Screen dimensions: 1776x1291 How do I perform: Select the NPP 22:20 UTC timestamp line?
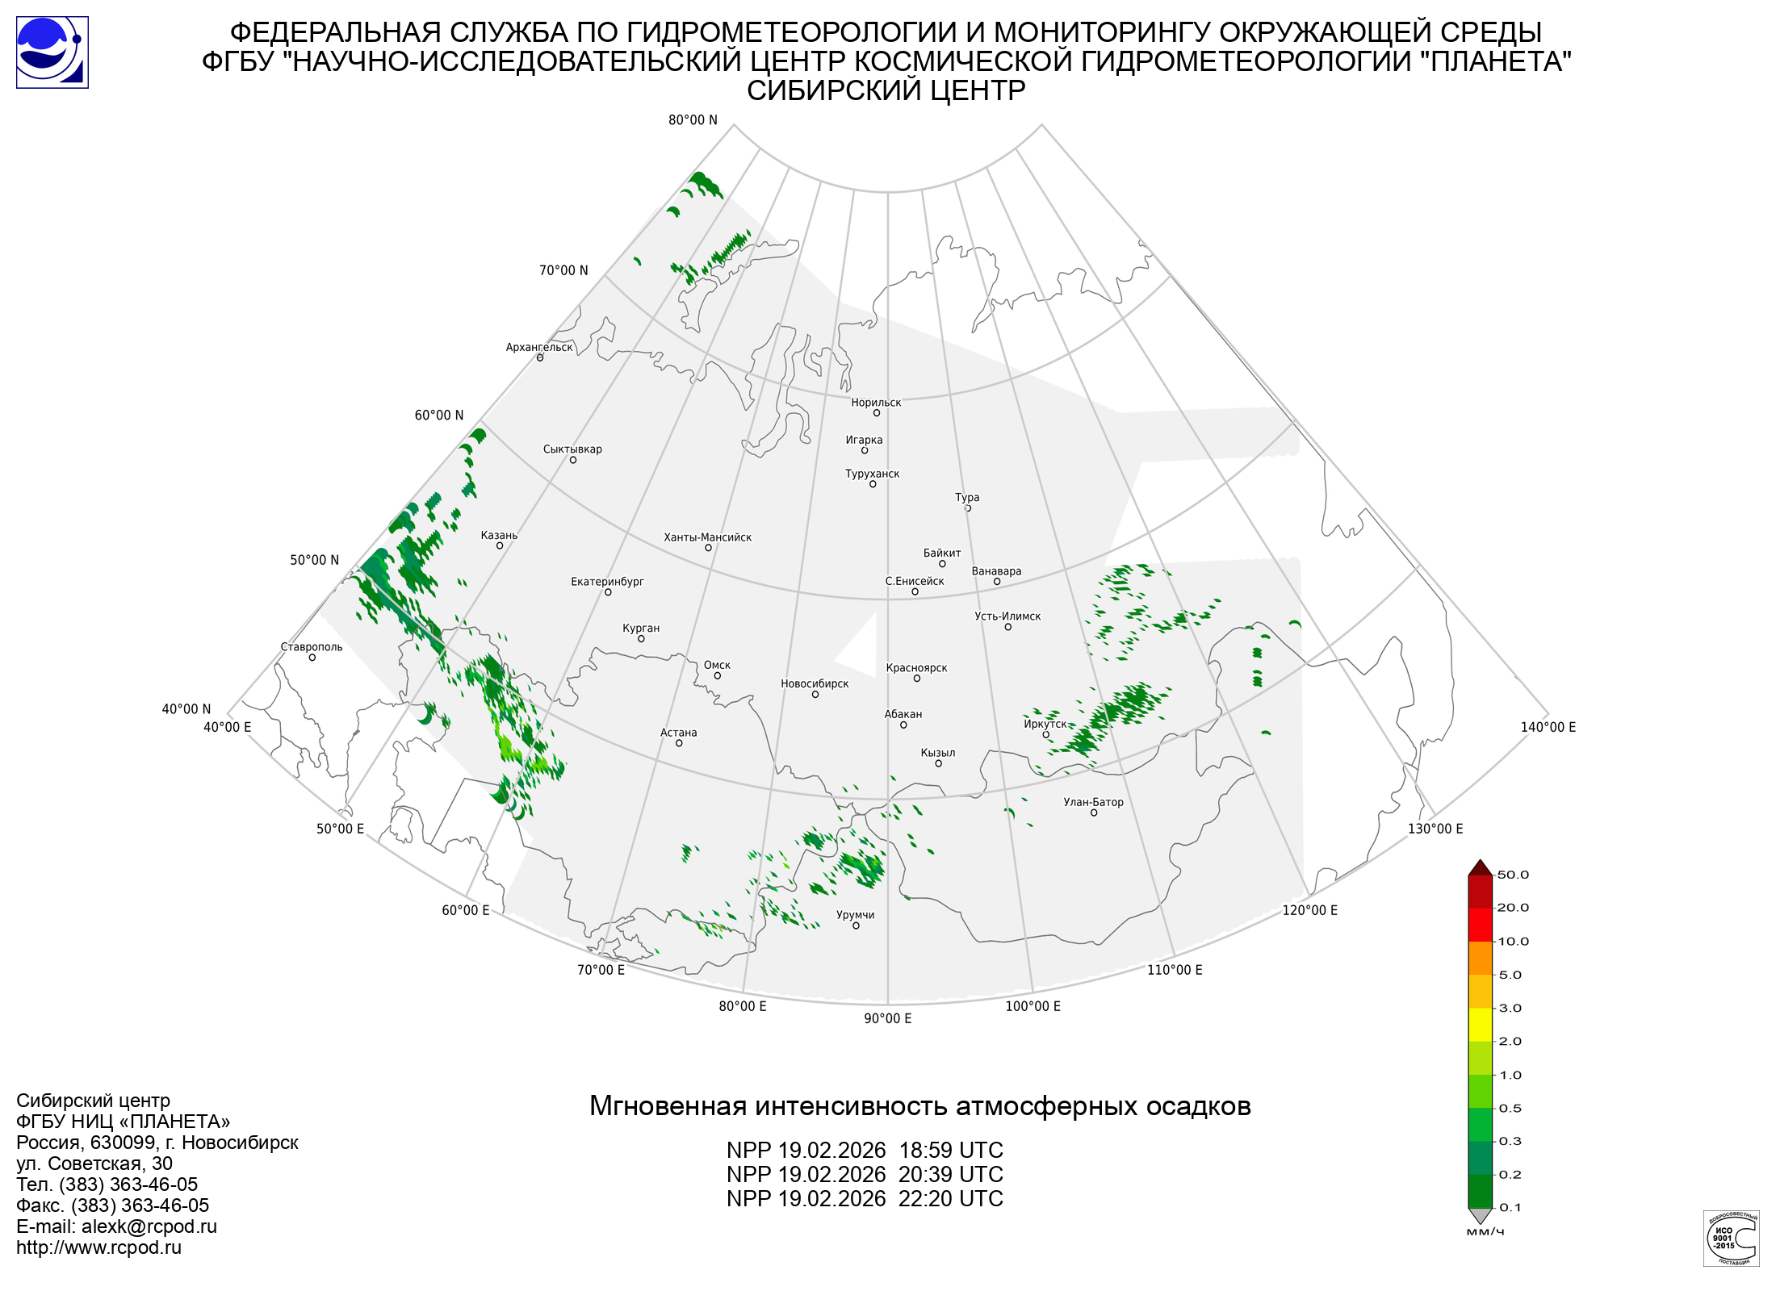pyautogui.click(x=865, y=1199)
